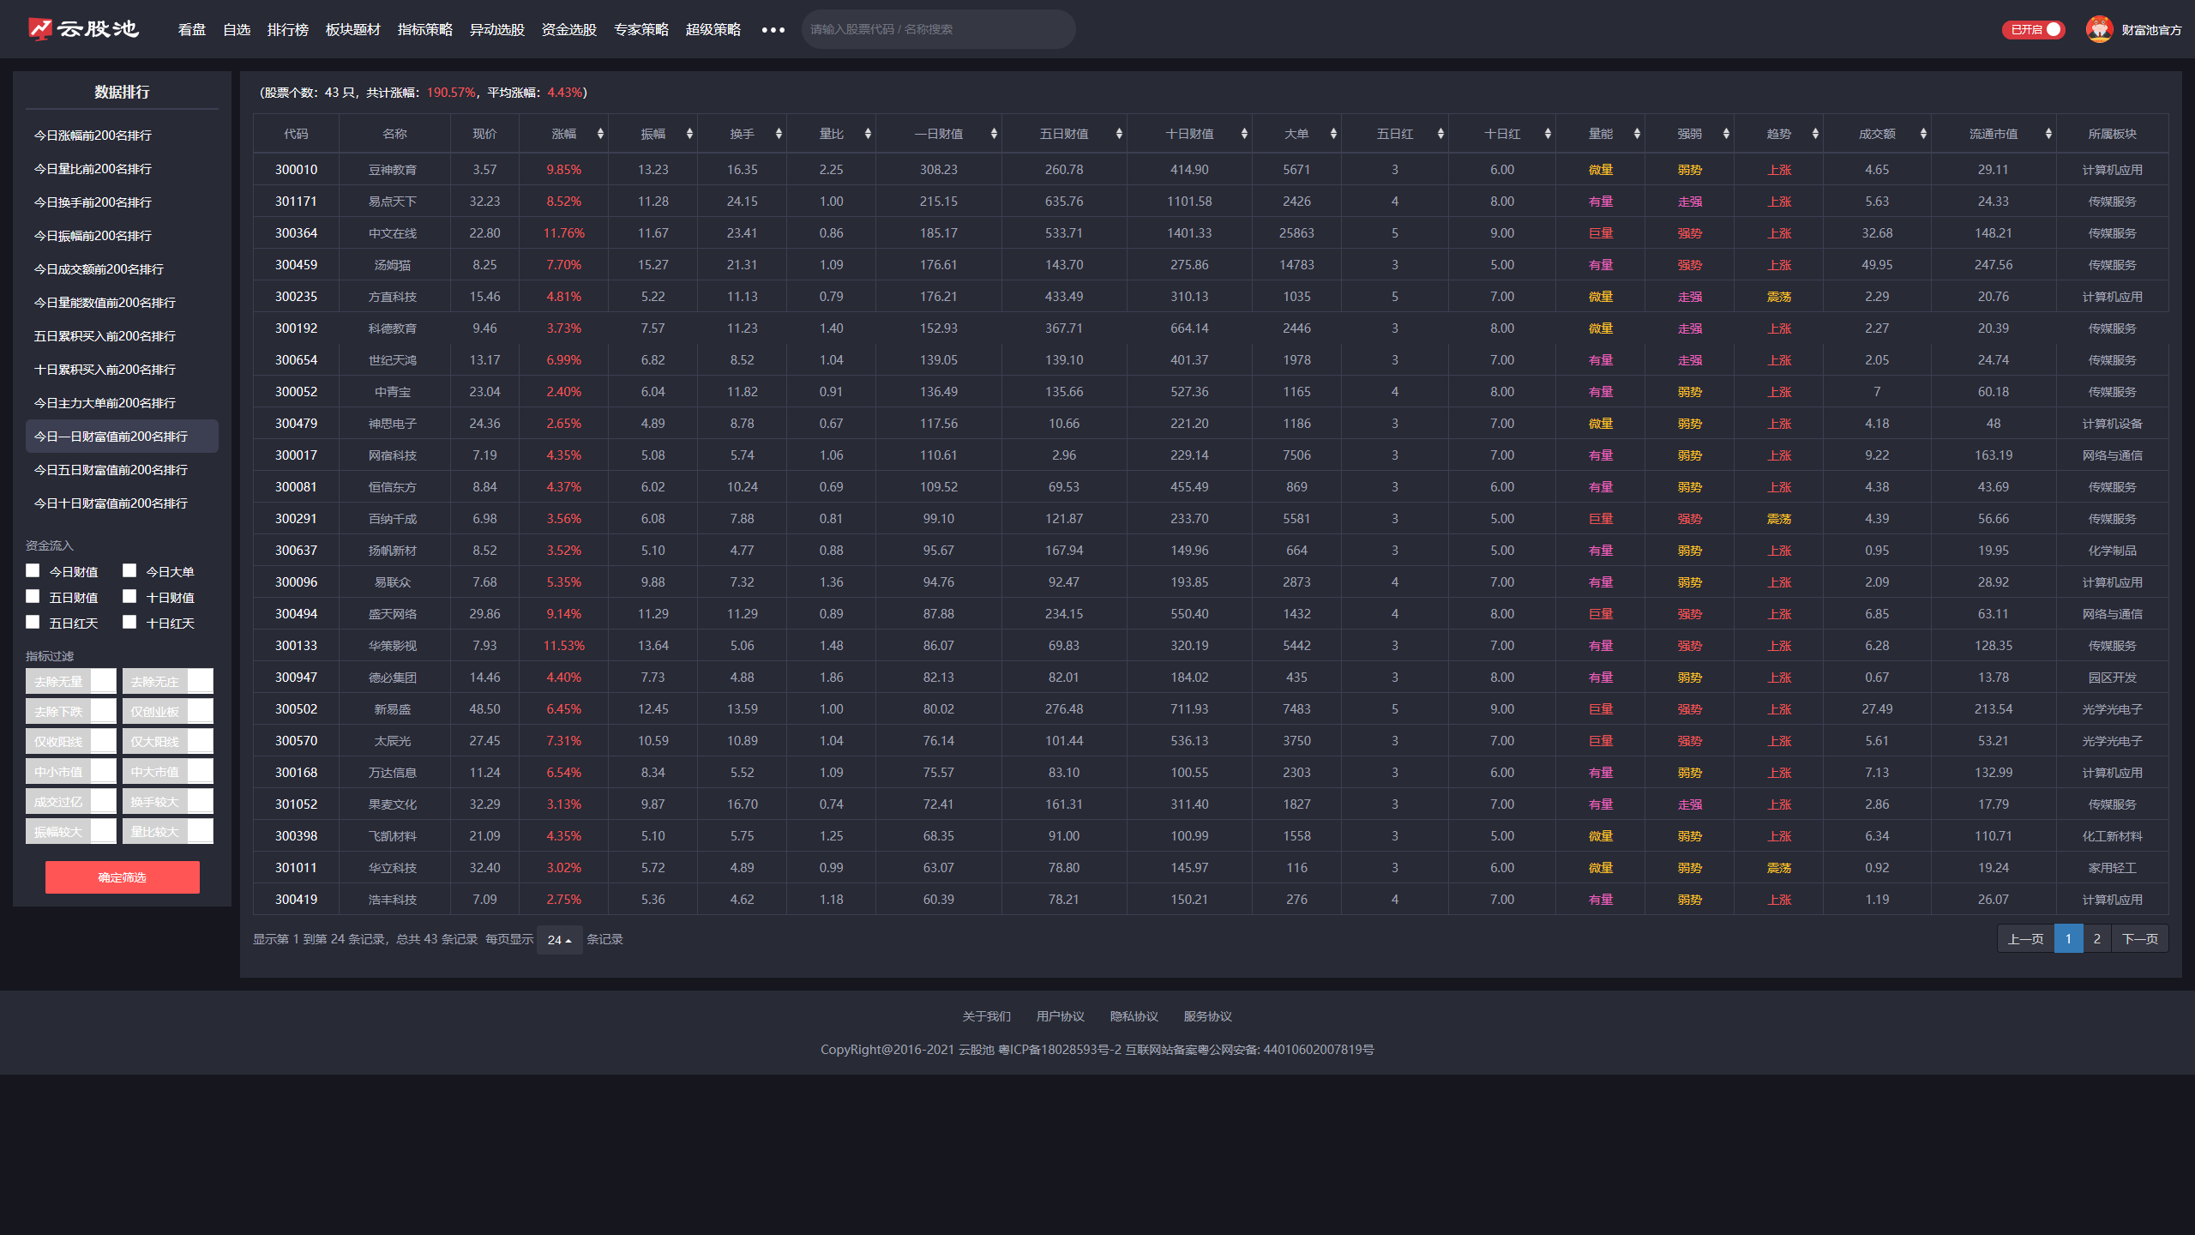Toggle the 仅创业板 filter switch
This screenshot has height=1235, width=2195.
167,711
